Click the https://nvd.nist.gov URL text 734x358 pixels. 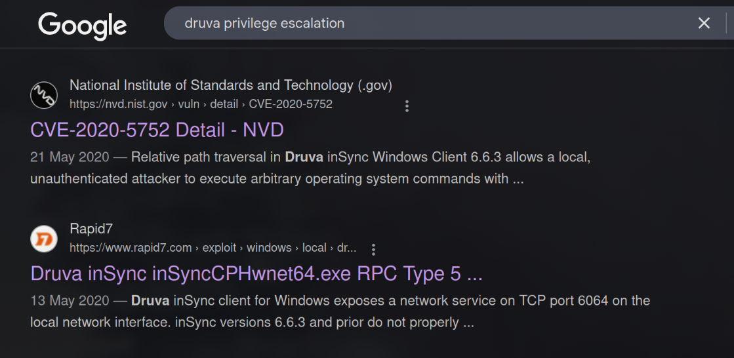(119, 104)
